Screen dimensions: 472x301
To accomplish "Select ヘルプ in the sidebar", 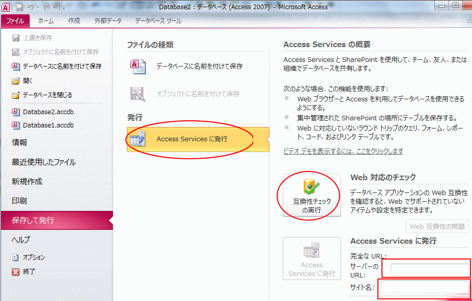I will coord(21,240).
